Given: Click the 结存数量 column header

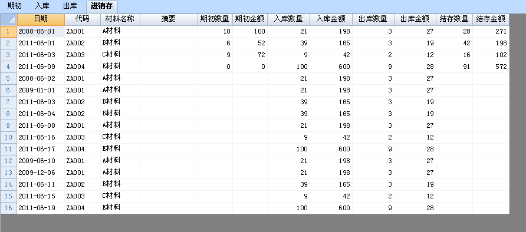Looking at the screenshot, I should pos(454,20).
